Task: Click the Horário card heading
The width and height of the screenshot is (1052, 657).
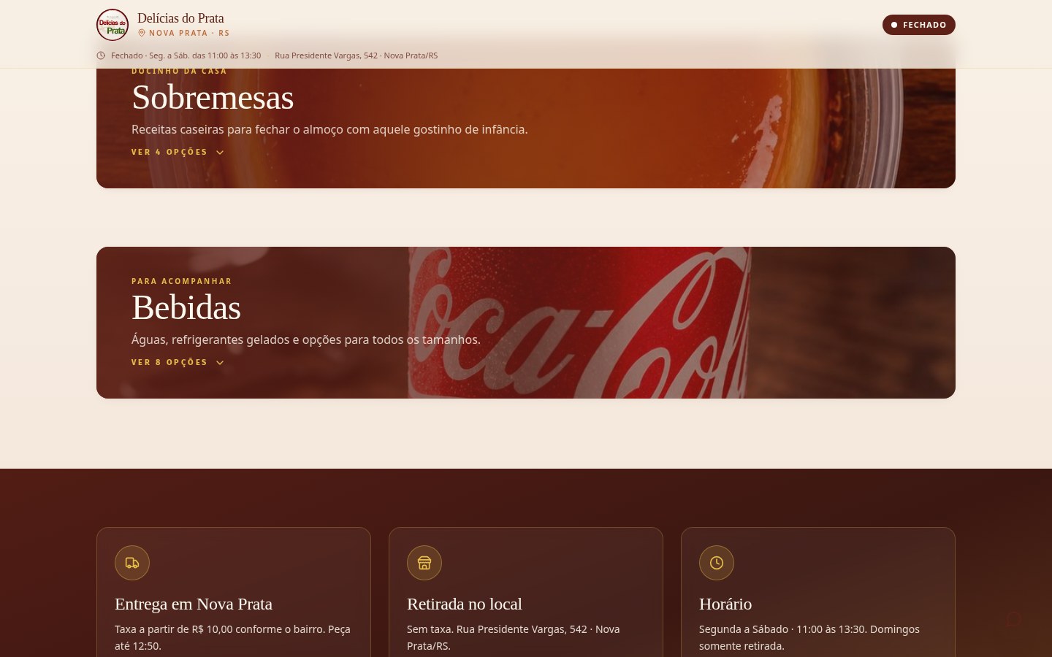Action: (725, 604)
